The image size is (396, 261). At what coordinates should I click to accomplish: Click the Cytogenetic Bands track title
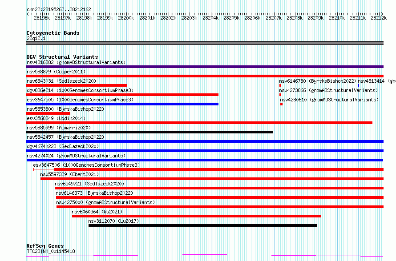point(53,33)
